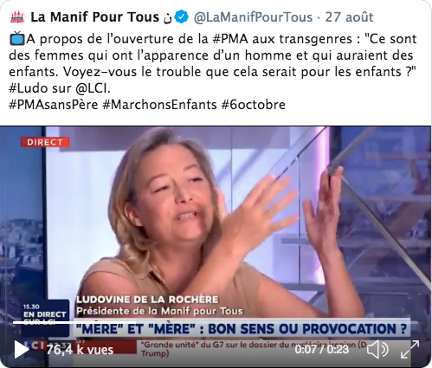The width and height of the screenshot is (432, 368).
Task: Click the 0:07 / 0:23 time display
Action: point(322,350)
